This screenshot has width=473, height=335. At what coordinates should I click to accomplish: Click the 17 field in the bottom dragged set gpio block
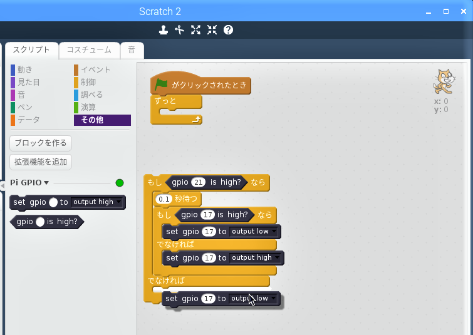208,299
